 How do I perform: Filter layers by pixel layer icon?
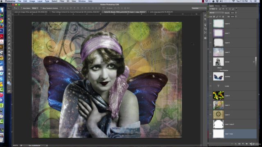220,9
